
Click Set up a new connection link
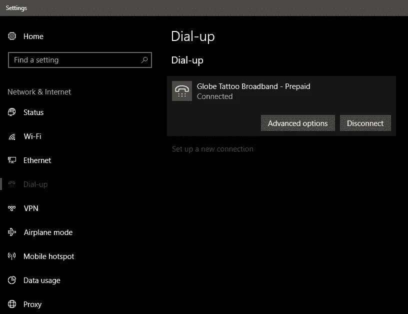pos(212,149)
